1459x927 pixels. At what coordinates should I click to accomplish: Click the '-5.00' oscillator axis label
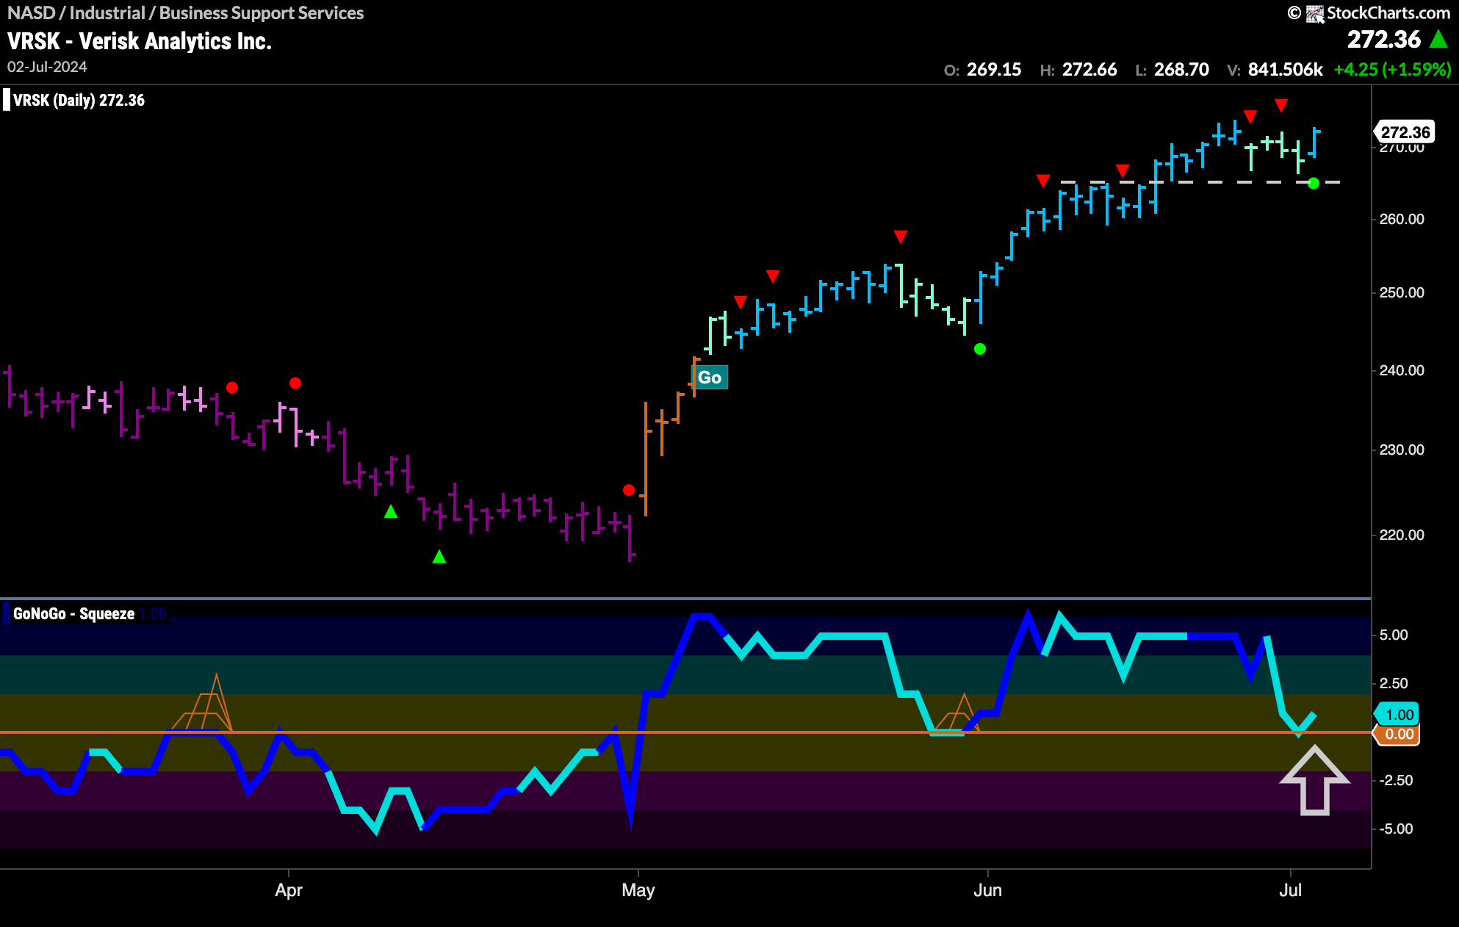click(1396, 829)
